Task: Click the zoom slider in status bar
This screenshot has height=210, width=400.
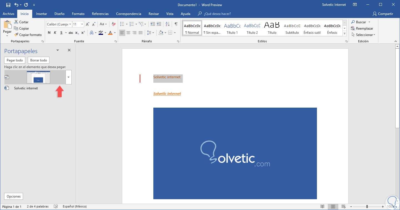Action: coord(367,207)
